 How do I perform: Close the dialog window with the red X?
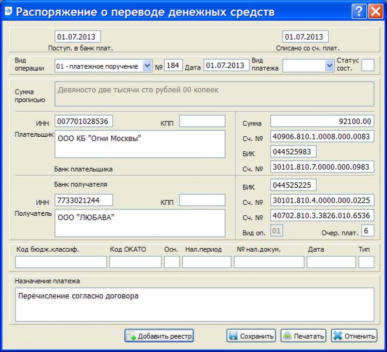pos(376,11)
